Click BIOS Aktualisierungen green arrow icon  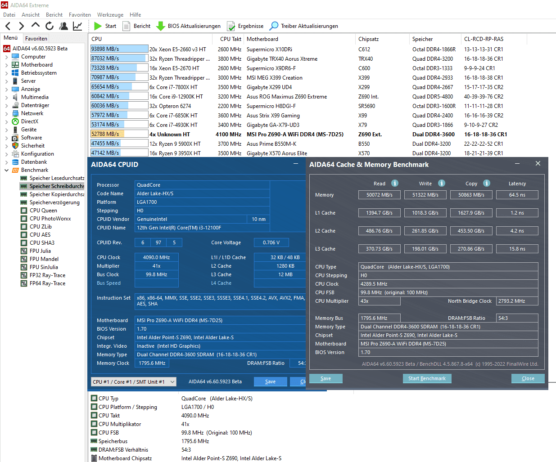[160, 26]
